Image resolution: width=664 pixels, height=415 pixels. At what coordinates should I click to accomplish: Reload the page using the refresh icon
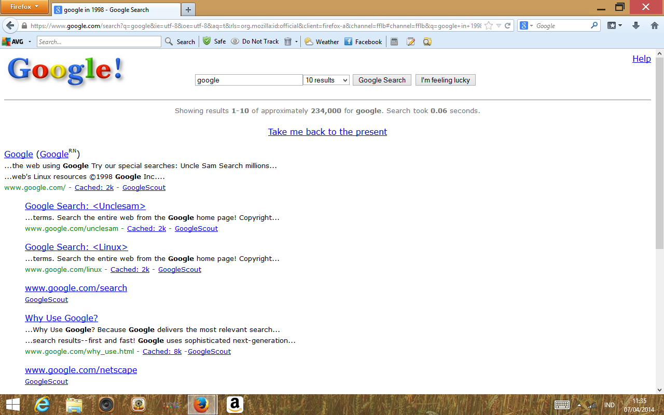pyautogui.click(x=508, y=25)
